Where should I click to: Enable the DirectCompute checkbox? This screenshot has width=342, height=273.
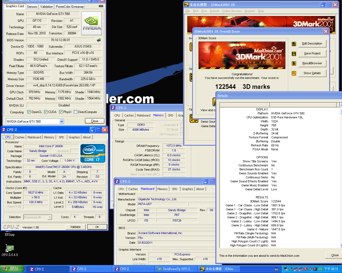pyautogui.click(x=75, y=112)
